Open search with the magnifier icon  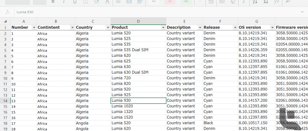[x=288, y=1]
